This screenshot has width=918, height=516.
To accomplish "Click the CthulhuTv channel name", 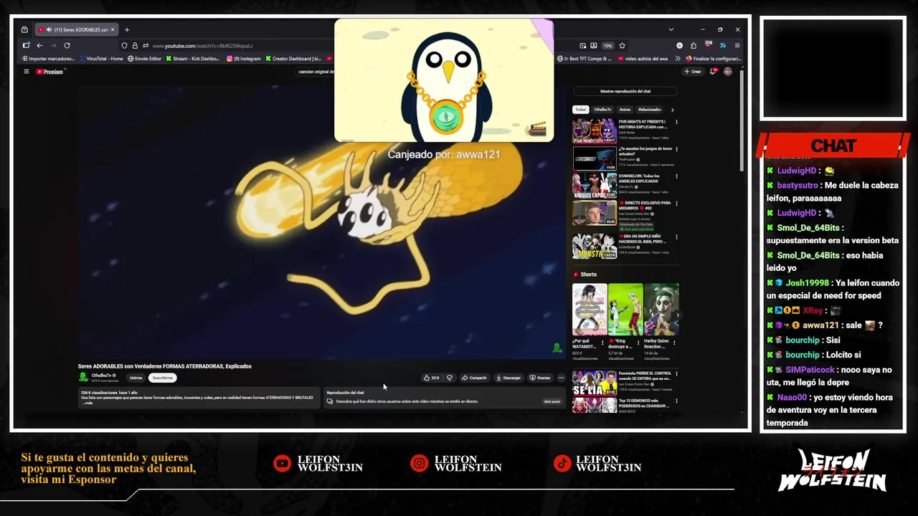I will (101, 376).
